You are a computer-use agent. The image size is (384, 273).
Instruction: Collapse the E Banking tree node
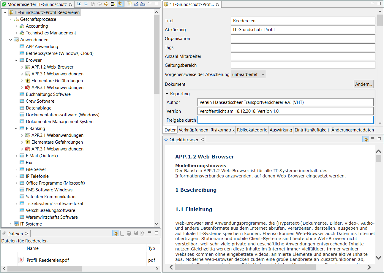click(16, 128)
